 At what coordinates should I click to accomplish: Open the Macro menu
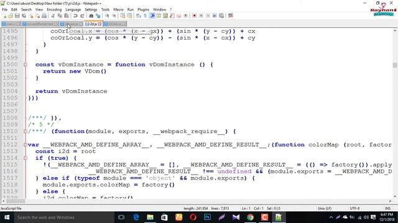click(118, 10)
